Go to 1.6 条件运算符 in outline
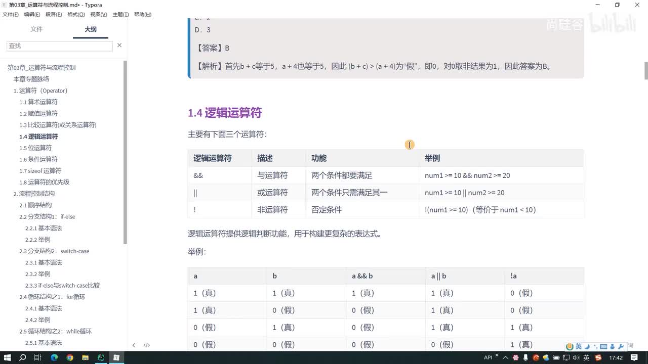 38,159
